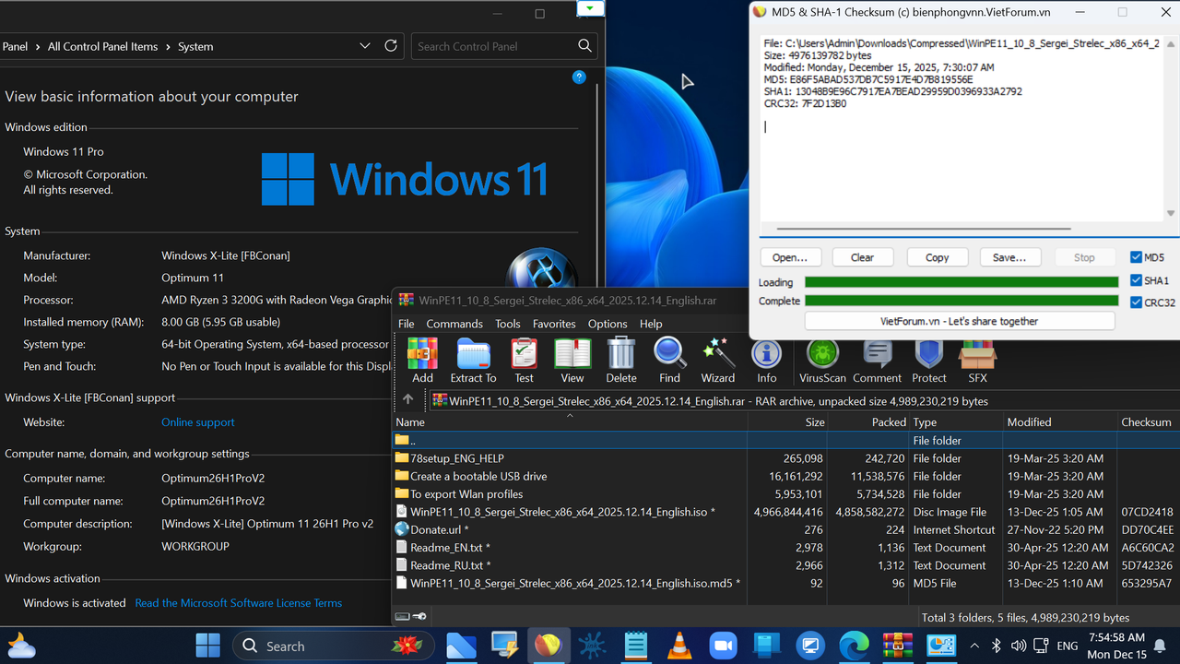The height and width of the screenshot is (664, 1180).
Task: Click the Extract To icon in WinRAR
Action: click(473, 360)
